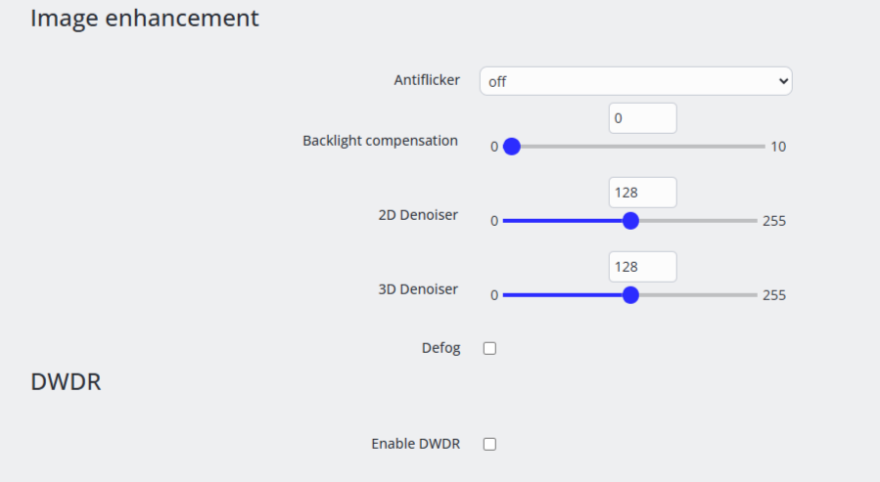Enable the Defog checkbox
The image size is (880, 482).
click(x=489, y=348)
